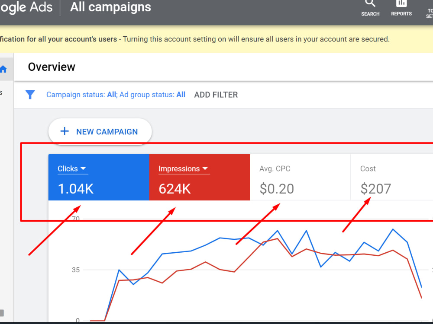Click the Google Ads logo text
The image size is (433, 324).
[26, 7]
